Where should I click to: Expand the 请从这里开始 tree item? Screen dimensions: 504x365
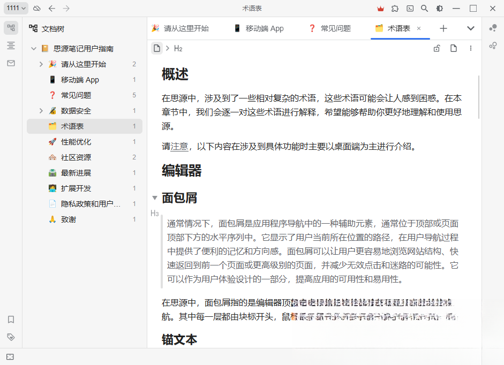tap(41, 64)
